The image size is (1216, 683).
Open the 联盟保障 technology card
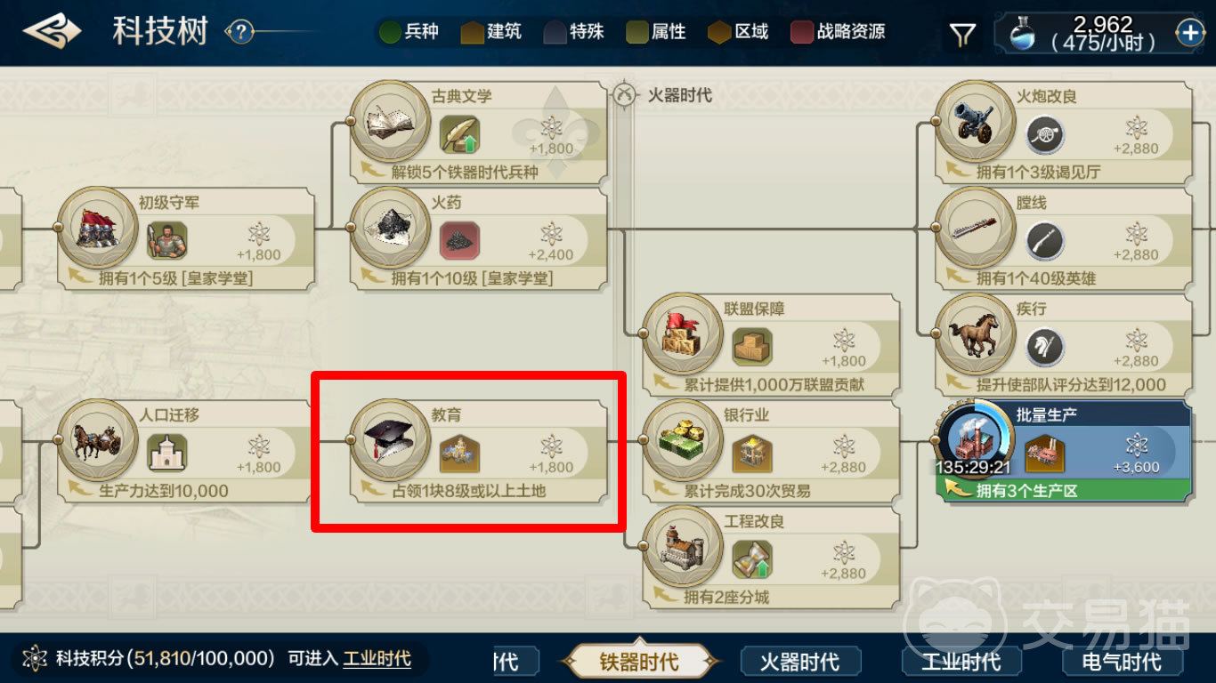tap(771, 346)
